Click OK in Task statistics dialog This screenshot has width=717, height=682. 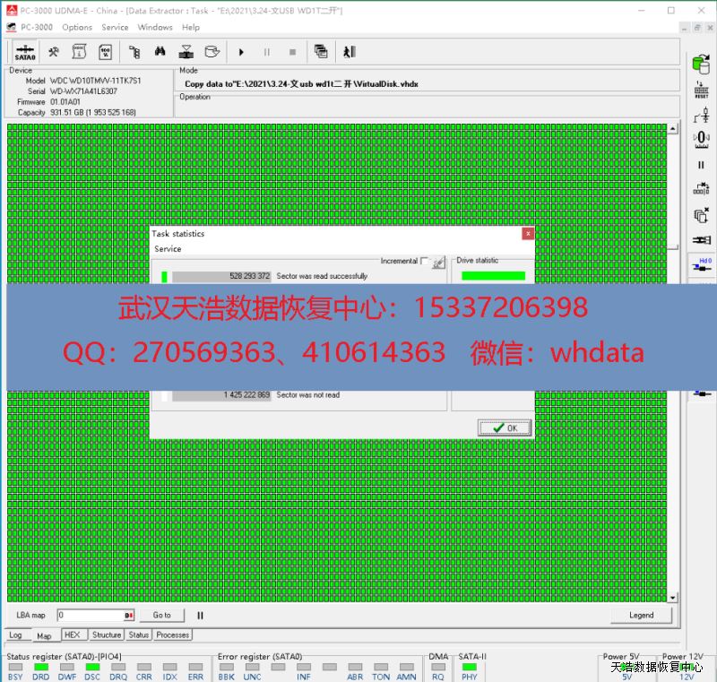coord(505,427)
